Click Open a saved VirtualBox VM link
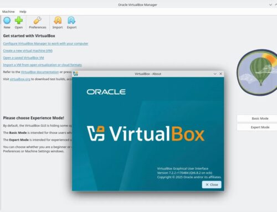 click(23, 58)
